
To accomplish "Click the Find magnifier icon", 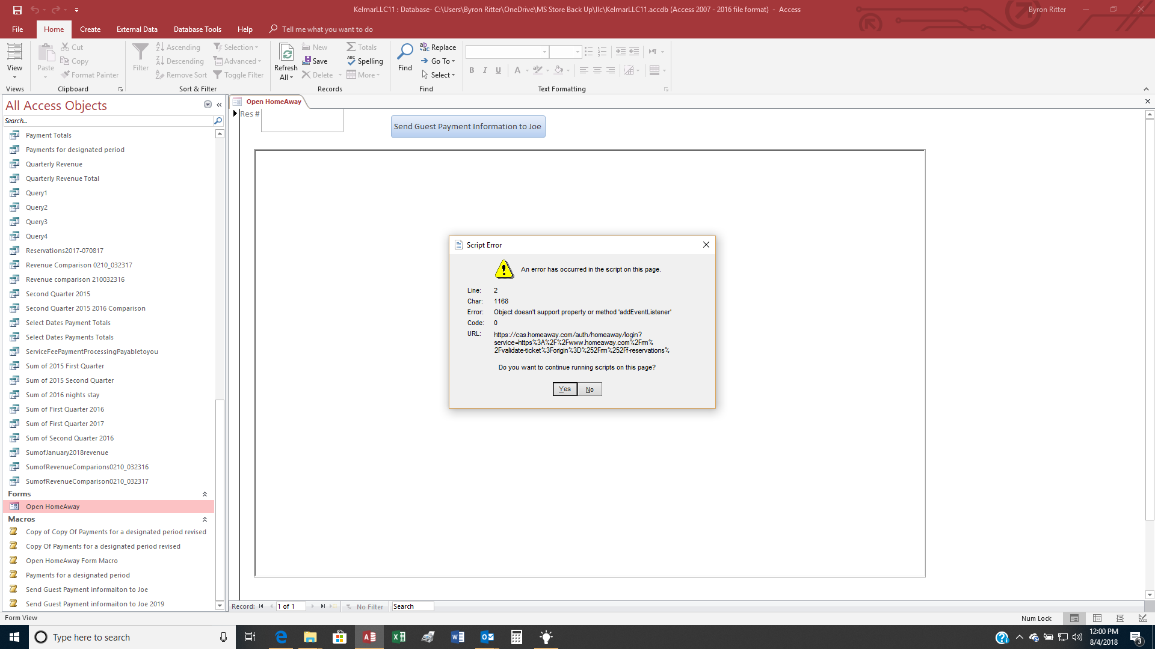I will (405, 53).
